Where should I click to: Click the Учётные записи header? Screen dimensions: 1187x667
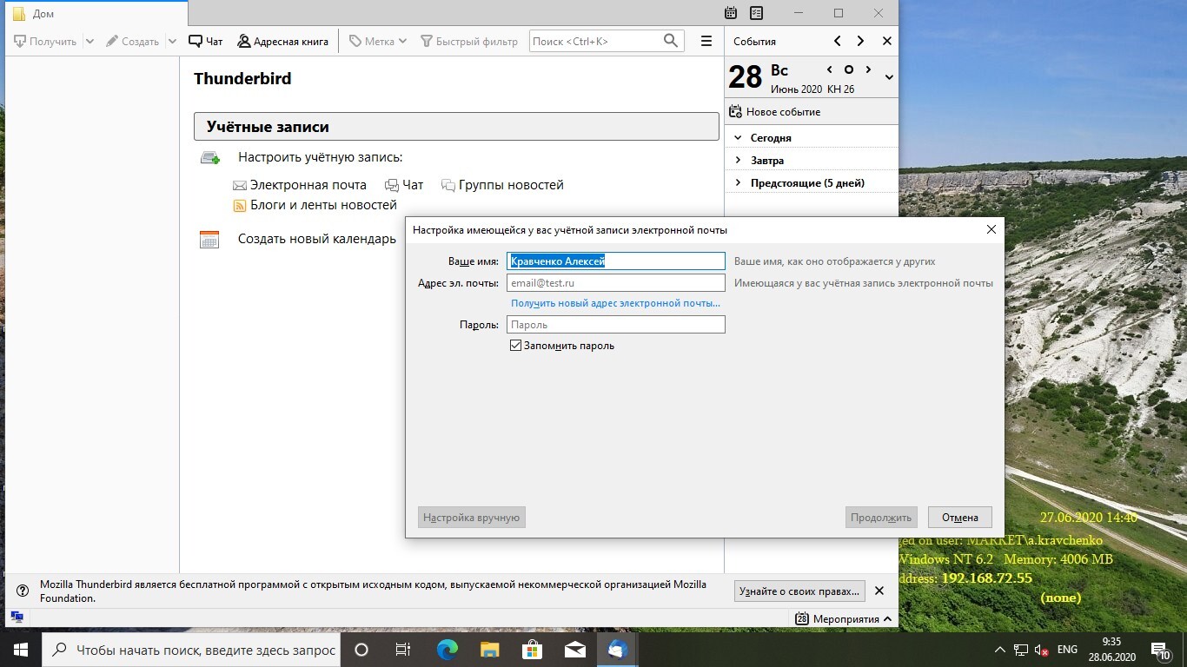[x=456, y=127]
